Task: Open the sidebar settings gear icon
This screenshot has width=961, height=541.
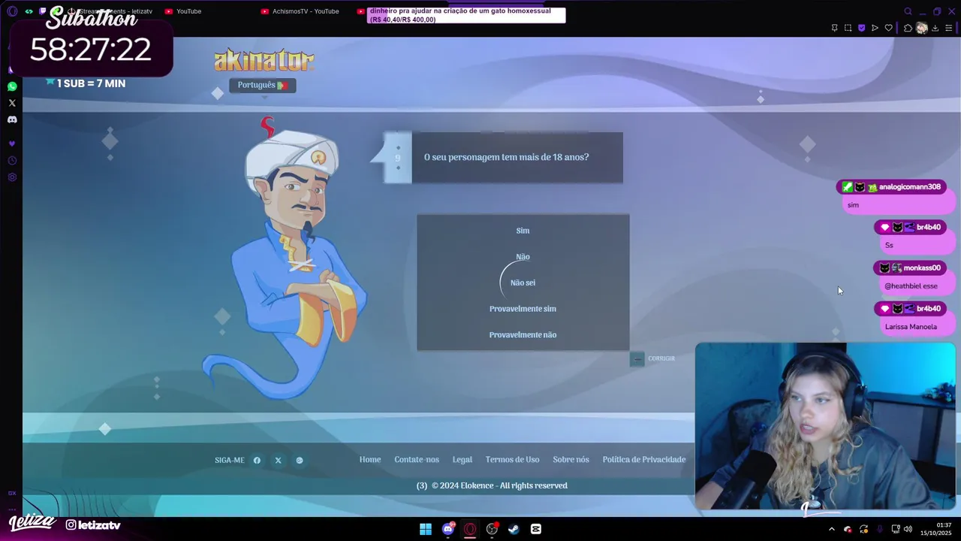Action: (12, 177)
